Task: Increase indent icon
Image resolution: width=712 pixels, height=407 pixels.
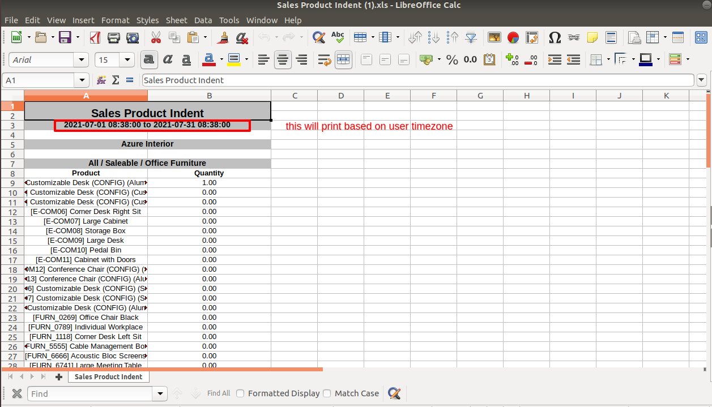Action: (x=555, y=59)
